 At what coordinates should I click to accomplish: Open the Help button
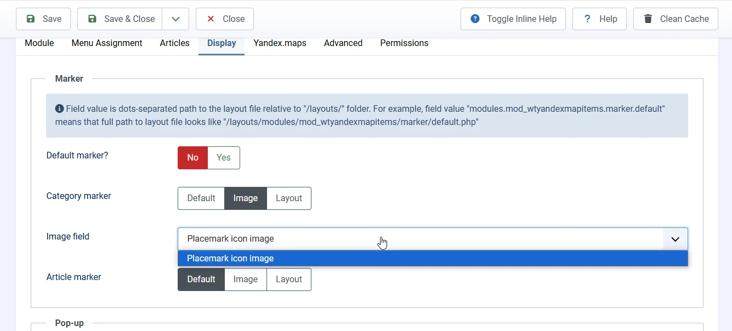coord(600,19)
